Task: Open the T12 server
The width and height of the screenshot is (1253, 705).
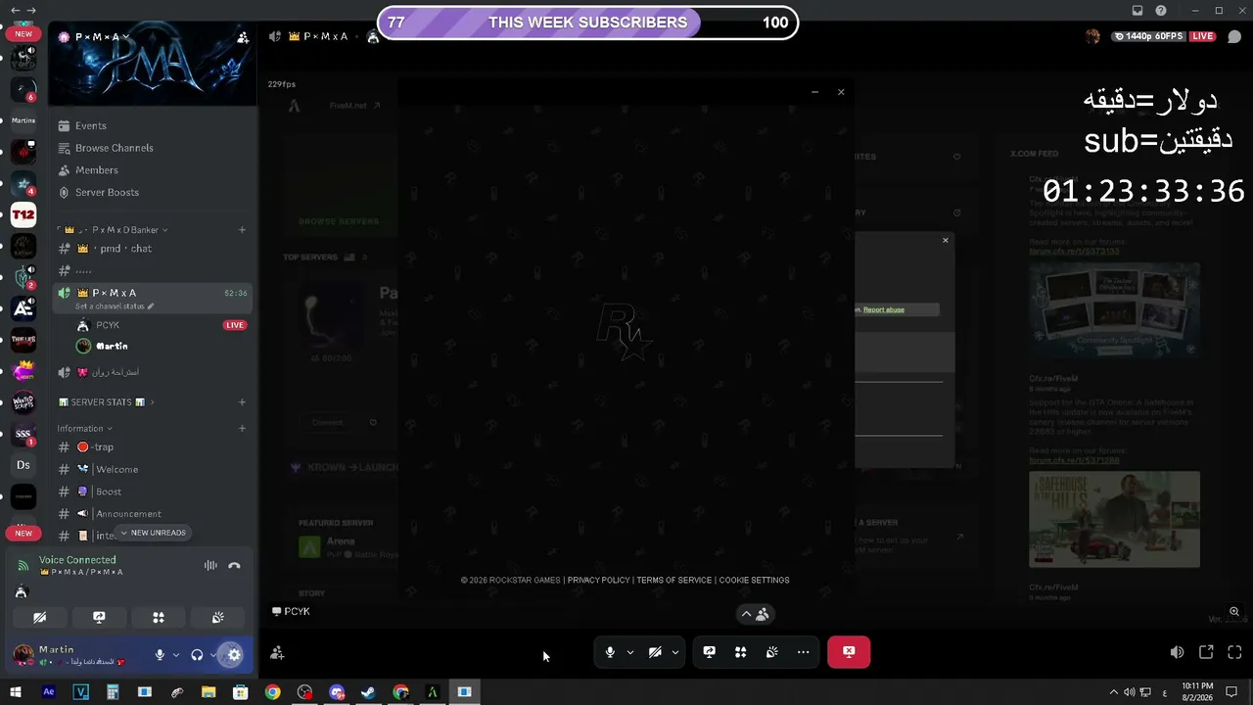Action: click(x=23, y=215)
